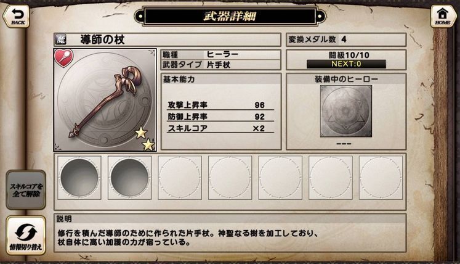
Task: Go to the HOME screen icon
Action: [x=442, y=17]
